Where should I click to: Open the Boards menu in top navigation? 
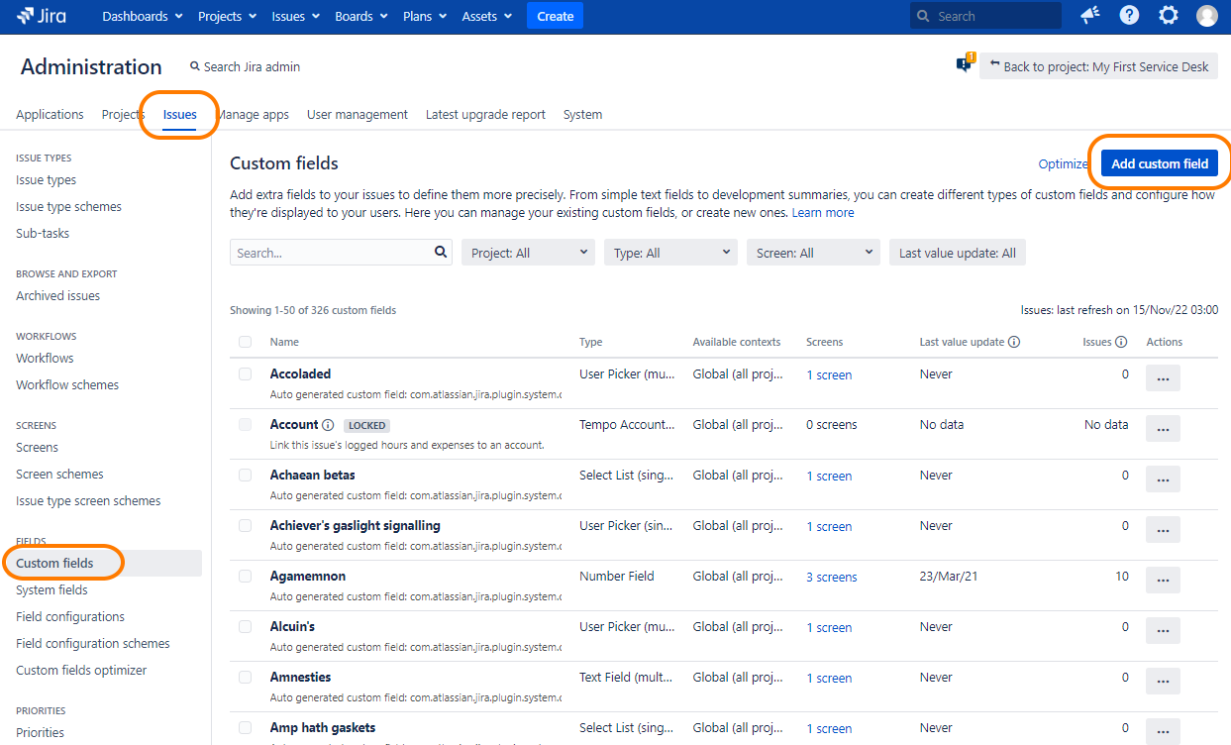coord(360,16)
